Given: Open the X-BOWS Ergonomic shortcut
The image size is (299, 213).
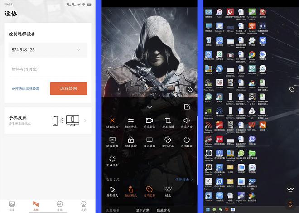Looking at the screenshot, I should pyautogui.click(x=208, y=184).
